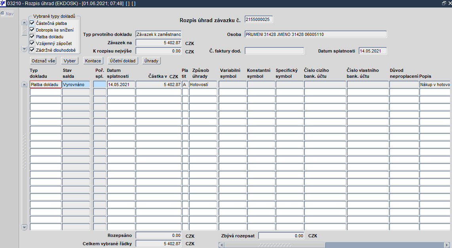Click horizontal scrollbar right arrow
Image resolution: width=452 pixels, height=248 pixels.
(447, 245)
